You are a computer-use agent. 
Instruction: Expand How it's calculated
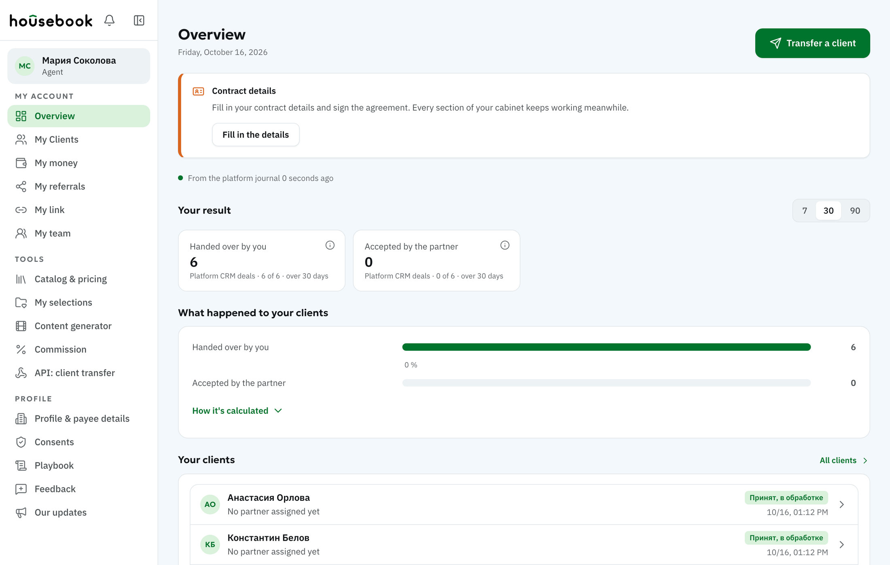(237, 411)
